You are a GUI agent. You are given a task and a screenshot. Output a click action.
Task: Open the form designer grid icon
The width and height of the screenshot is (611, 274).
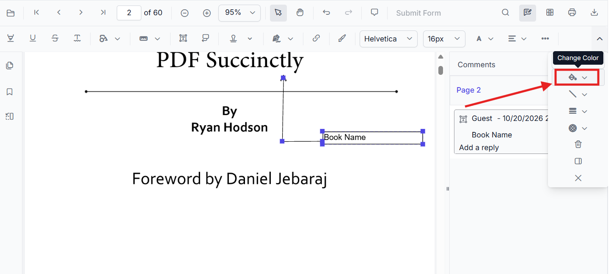coord(550,13)
